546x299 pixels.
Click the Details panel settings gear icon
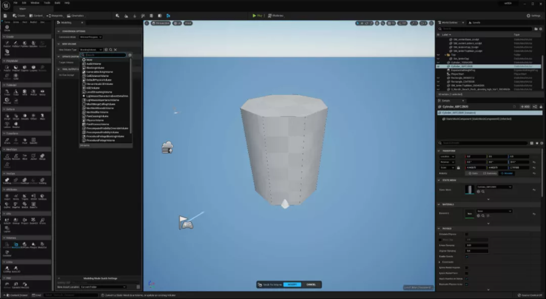coord(542,143)
